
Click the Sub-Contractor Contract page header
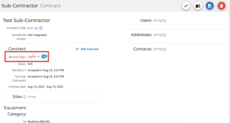click(31, 6)
